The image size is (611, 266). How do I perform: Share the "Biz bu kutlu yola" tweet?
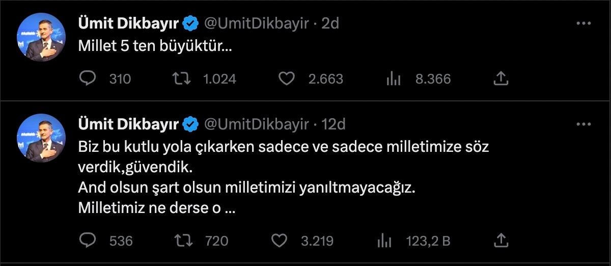point(501,240)
